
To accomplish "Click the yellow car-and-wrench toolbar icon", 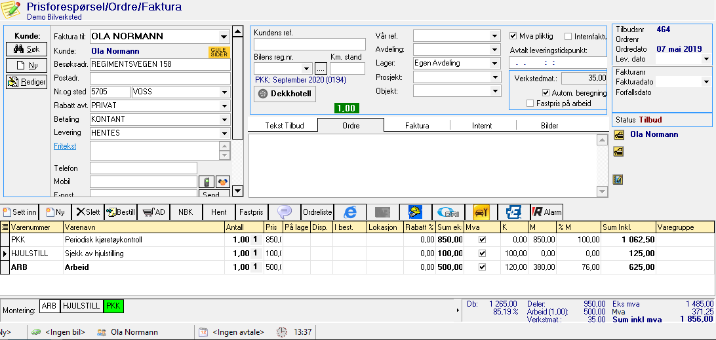I will pos(481,212).
